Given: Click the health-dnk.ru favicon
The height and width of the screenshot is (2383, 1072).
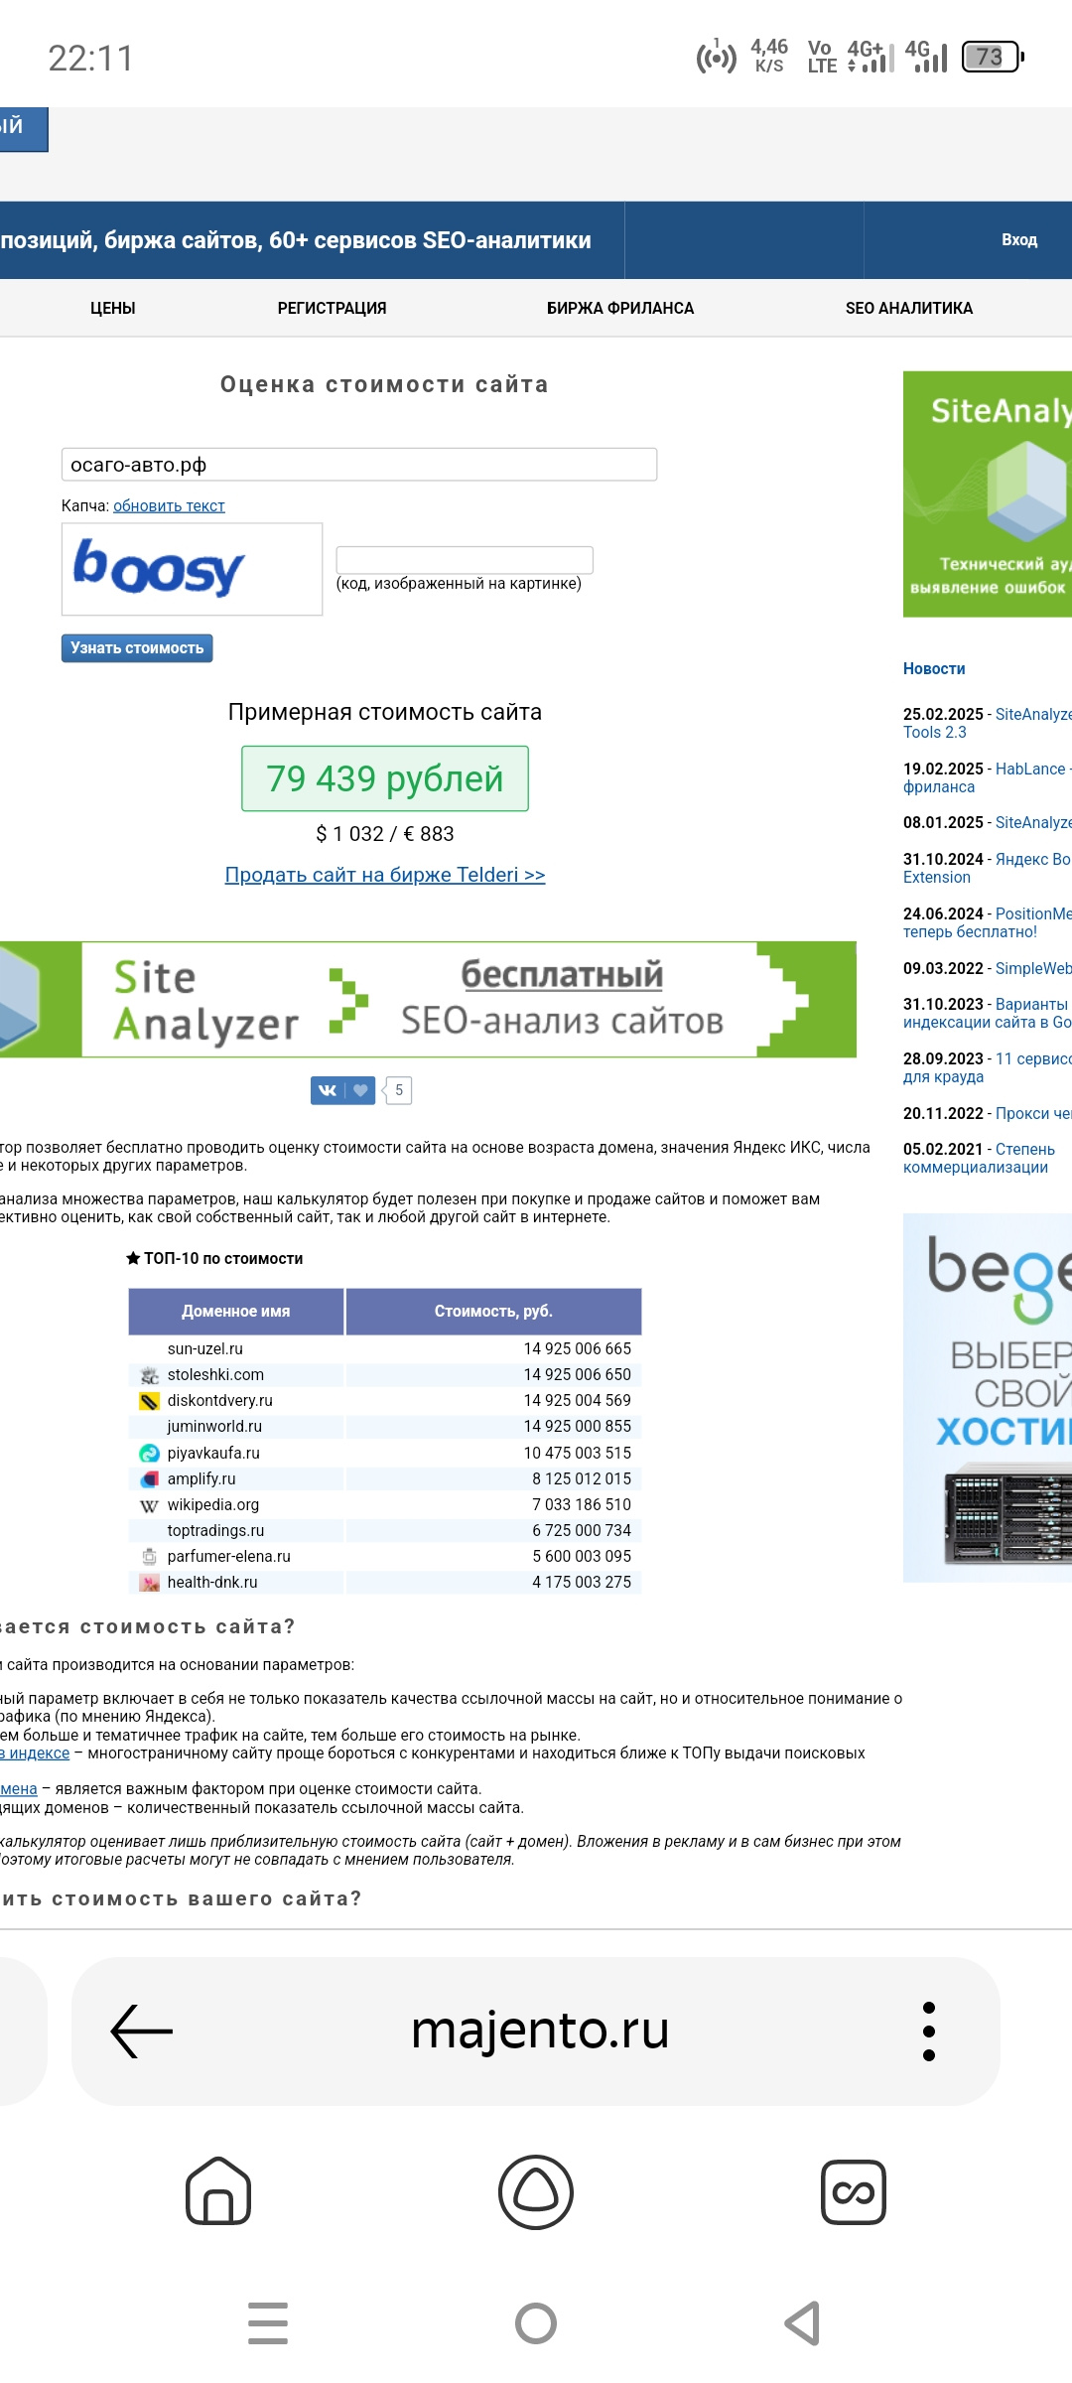Looking at the screenshot, I should [x=150, y=1583].
